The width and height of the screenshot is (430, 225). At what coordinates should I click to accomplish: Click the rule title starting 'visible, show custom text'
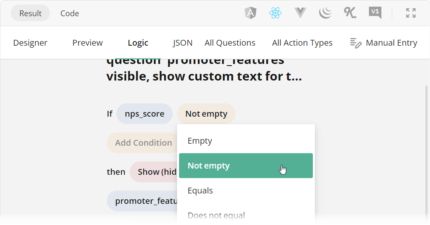pyautogui.click(x=204, y=76)
